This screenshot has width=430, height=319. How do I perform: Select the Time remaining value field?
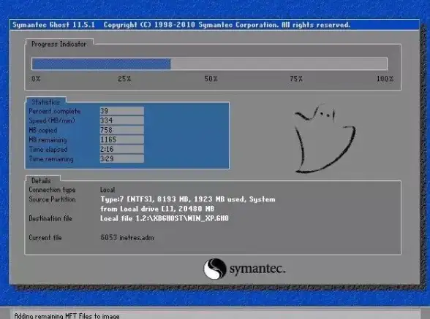coord(121,159)
